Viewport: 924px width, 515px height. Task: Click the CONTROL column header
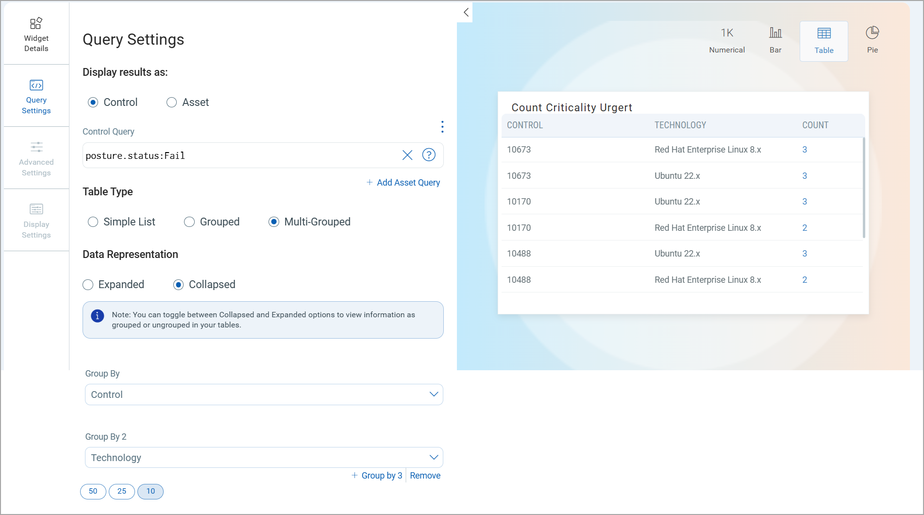525,125
